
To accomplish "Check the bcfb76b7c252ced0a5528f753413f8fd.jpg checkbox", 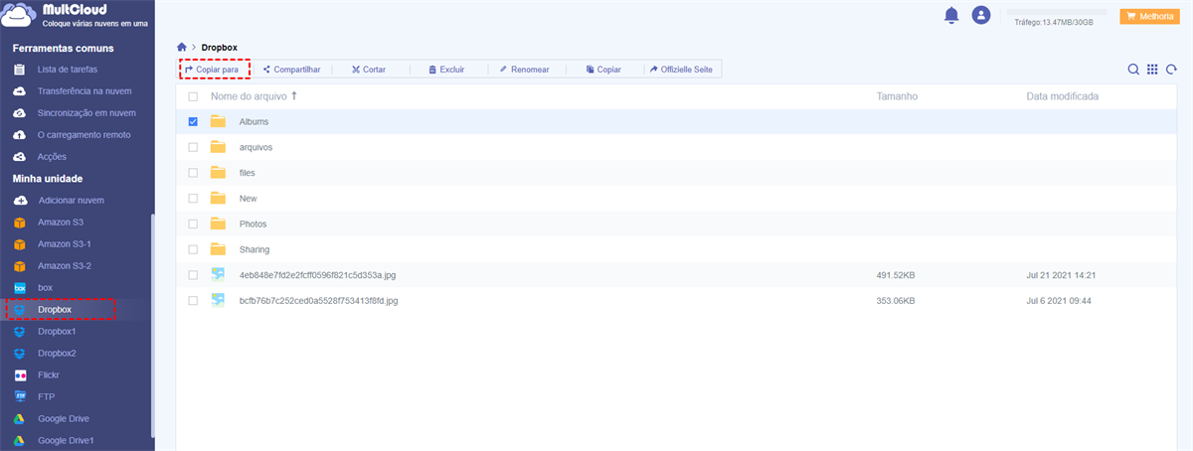I will [193, 300].
